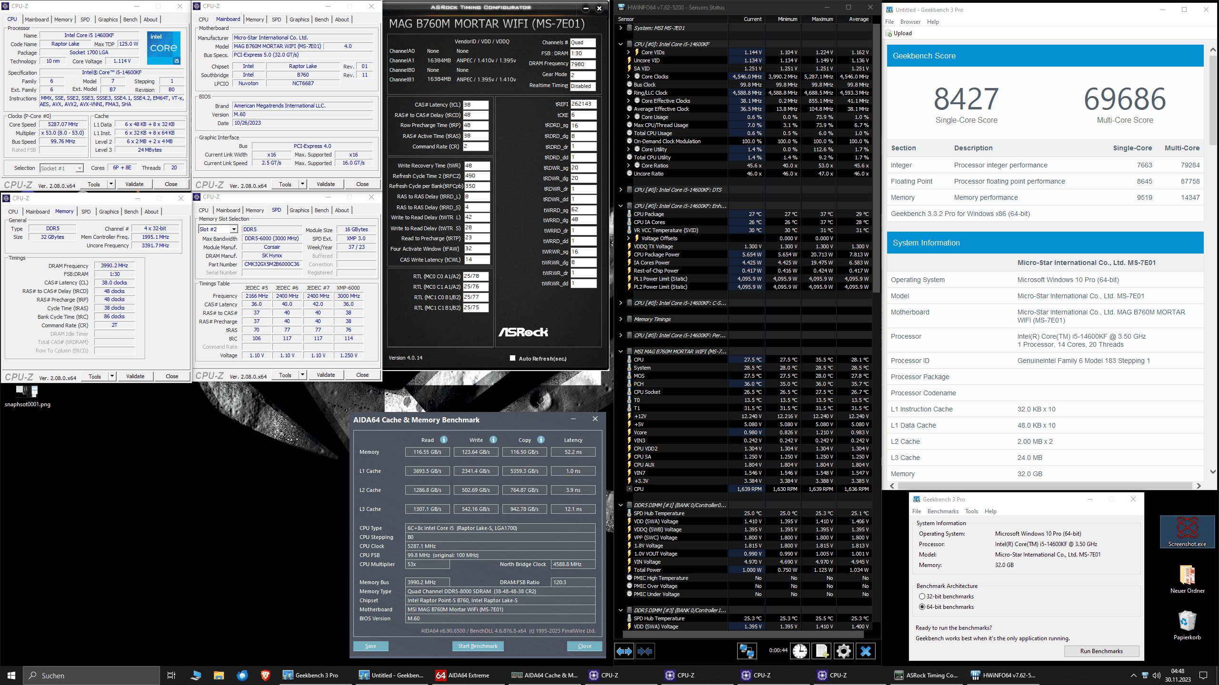Collapse the DDR5 DIMM [#1] sensor group
The height and width of the screenshot is (685, 1219).
620,505
